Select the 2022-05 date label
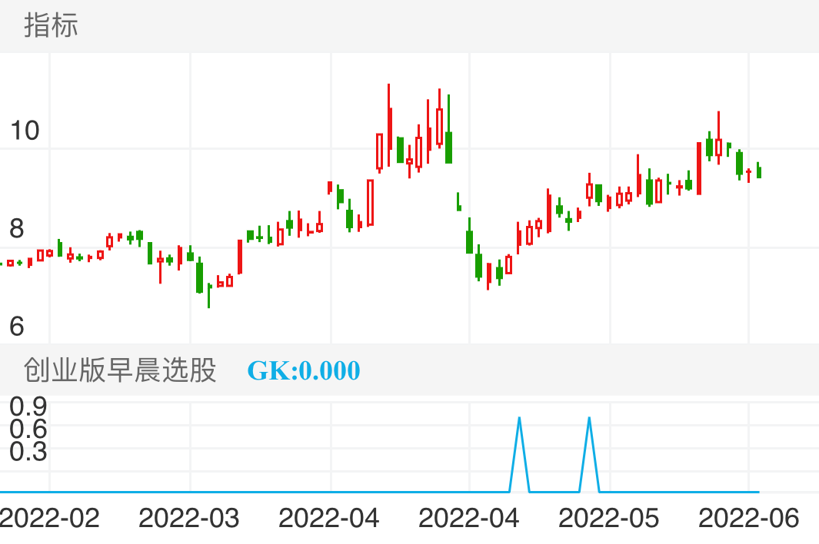Viewport: 819px width, 544px height. [x=609, y=518]
